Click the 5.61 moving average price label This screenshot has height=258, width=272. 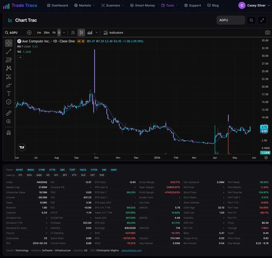click(264, 131)
